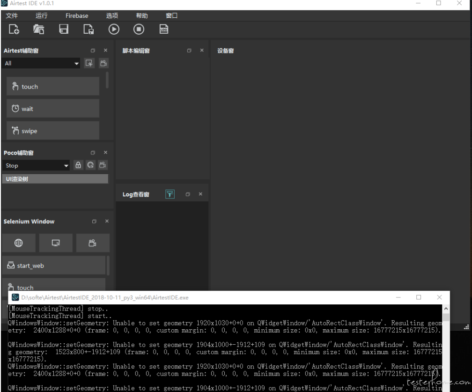Open script folder toolbar icon

pos(38,29)
